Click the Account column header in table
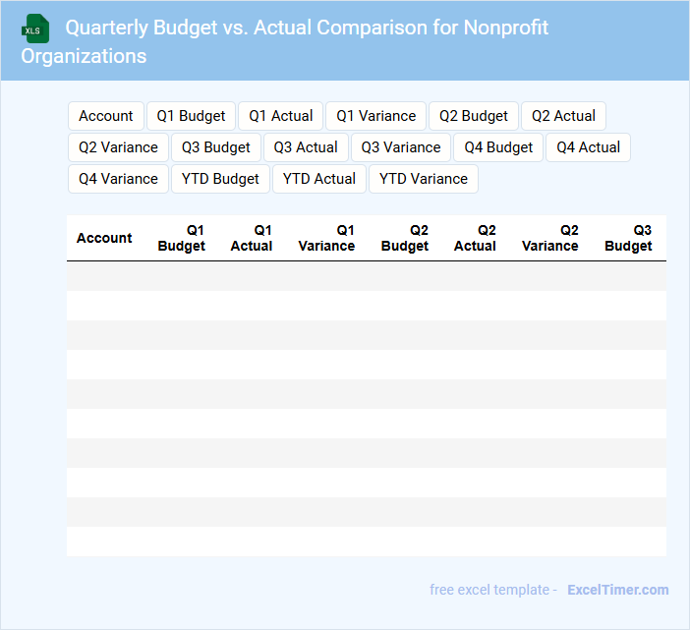690x630 pixels. coord(104,238)
